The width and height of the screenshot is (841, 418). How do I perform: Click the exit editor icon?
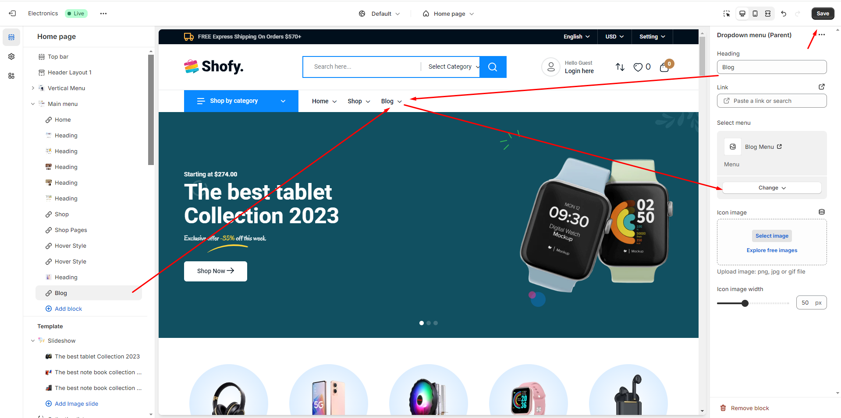[x=12, y=14]
